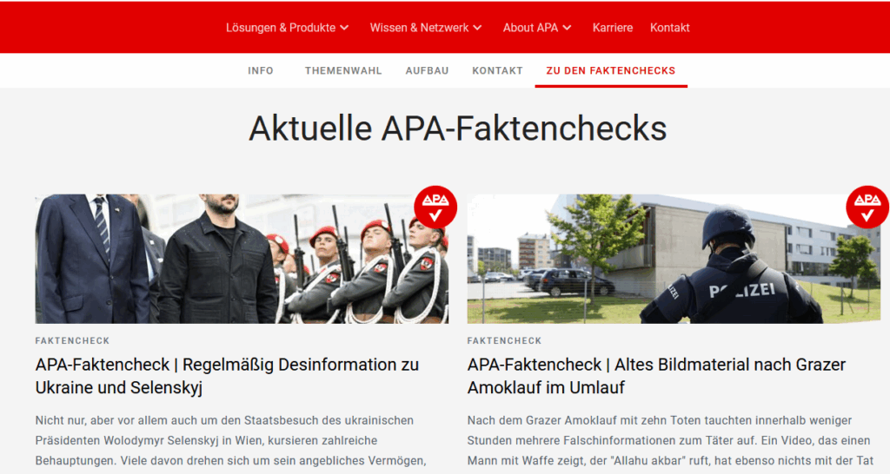Viewport: 890px width, 474px height.
Task: Click FAKTENCHECK label above Grazer Amoklauf headline
Action: [505, 341]
